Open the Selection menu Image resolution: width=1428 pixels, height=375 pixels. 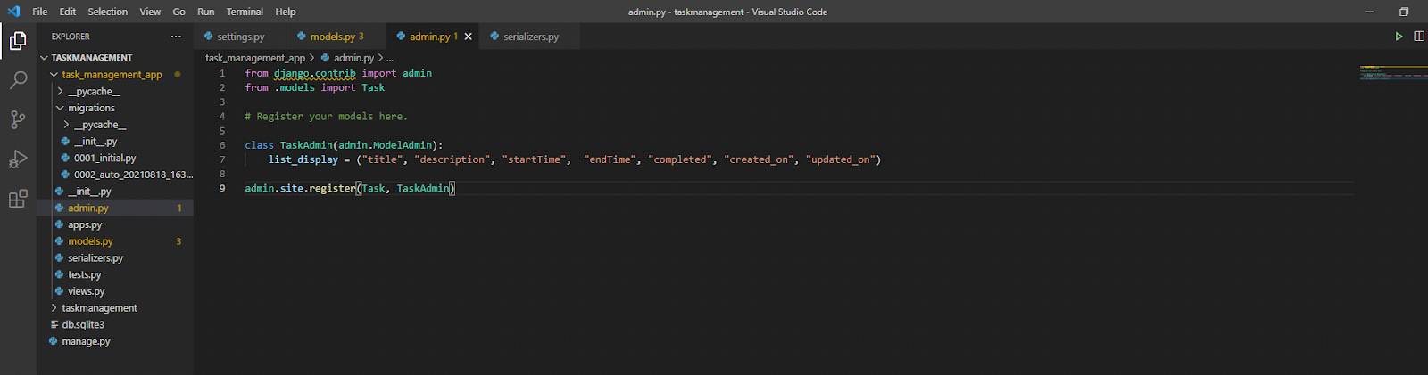point(108,12)
